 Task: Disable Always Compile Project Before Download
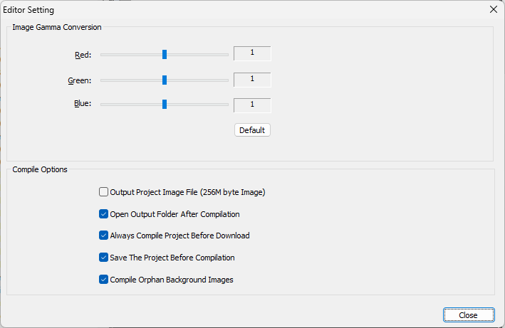[x=104, y=236]
